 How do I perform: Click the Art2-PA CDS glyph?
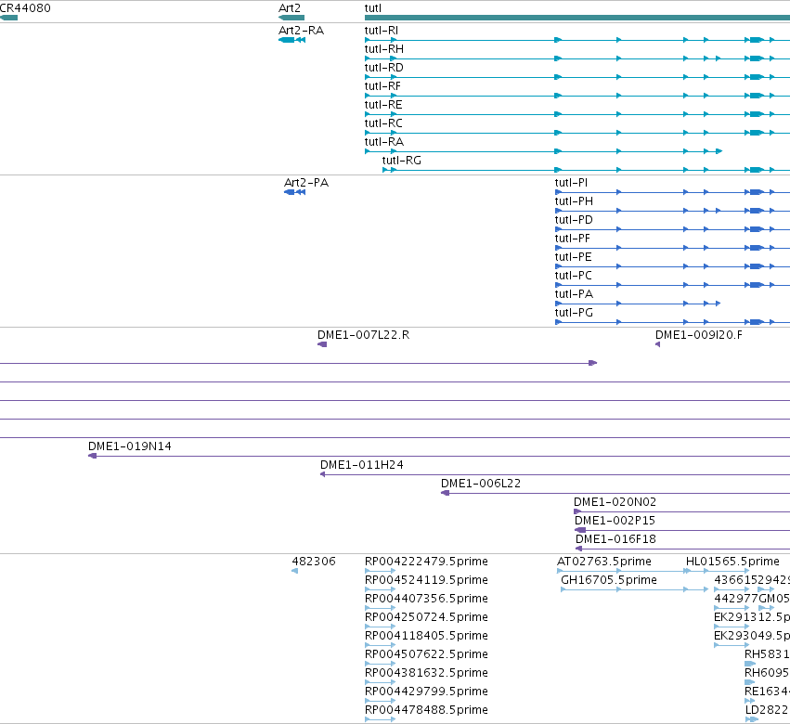point(294,192)
